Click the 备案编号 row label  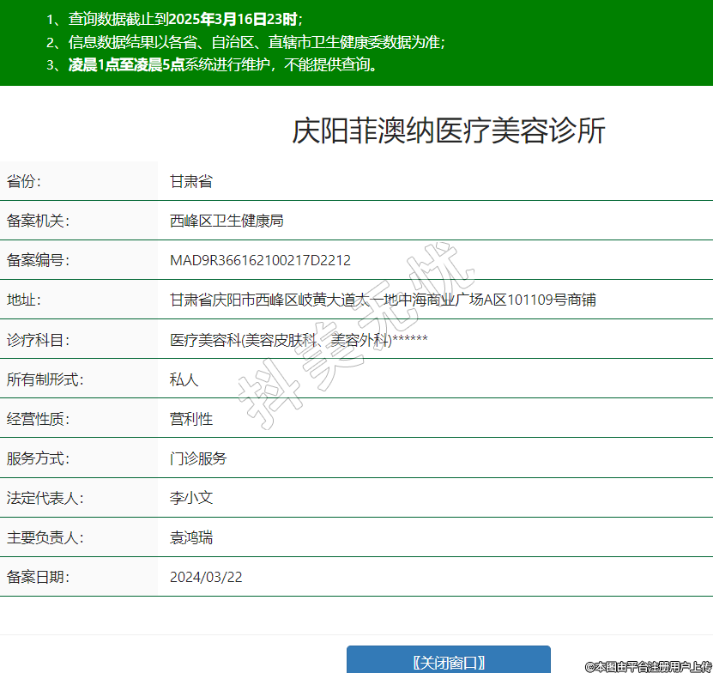click(38, 260)
